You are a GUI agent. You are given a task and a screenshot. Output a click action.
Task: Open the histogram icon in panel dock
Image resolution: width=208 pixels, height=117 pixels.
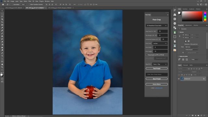(x=175, y=14)
